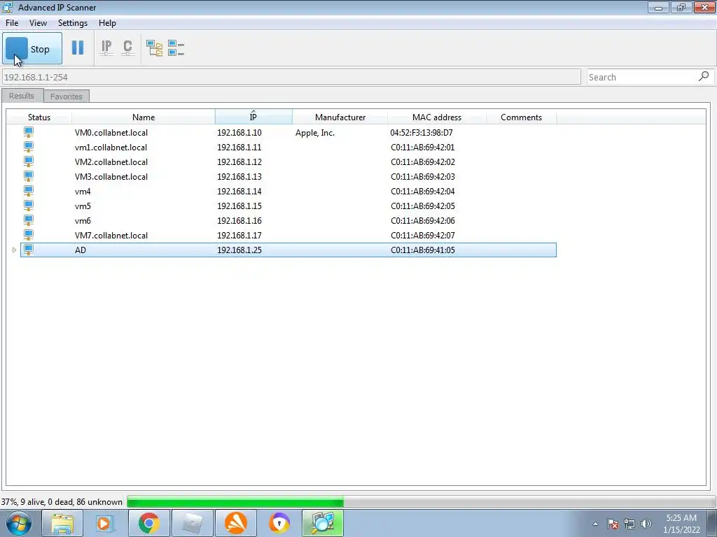Sort by the Manufacturer column header
The width and height of the screenshot is (717, 537).
(x=340, y=117)
